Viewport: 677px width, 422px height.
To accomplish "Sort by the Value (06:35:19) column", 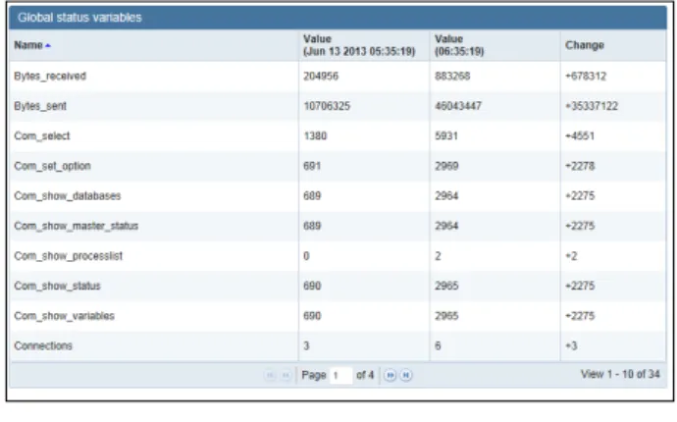I will [459, 45].
